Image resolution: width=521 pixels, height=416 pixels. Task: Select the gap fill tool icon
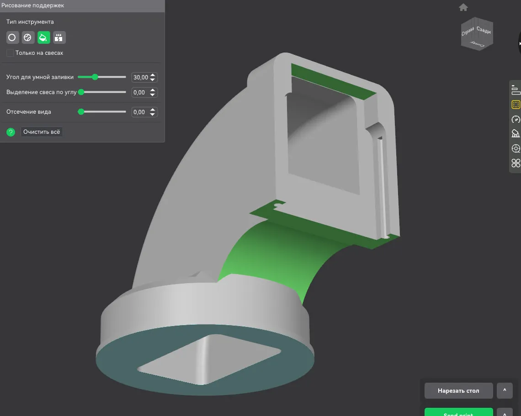[x=59, y=37]
